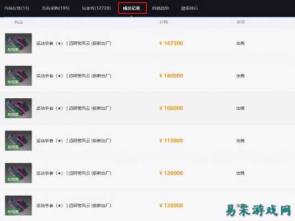Open item name link priced ¥115000
Image resolution: width=295 pixels, height=221 pixels.
pyautogui.click(x=74, y=141)
